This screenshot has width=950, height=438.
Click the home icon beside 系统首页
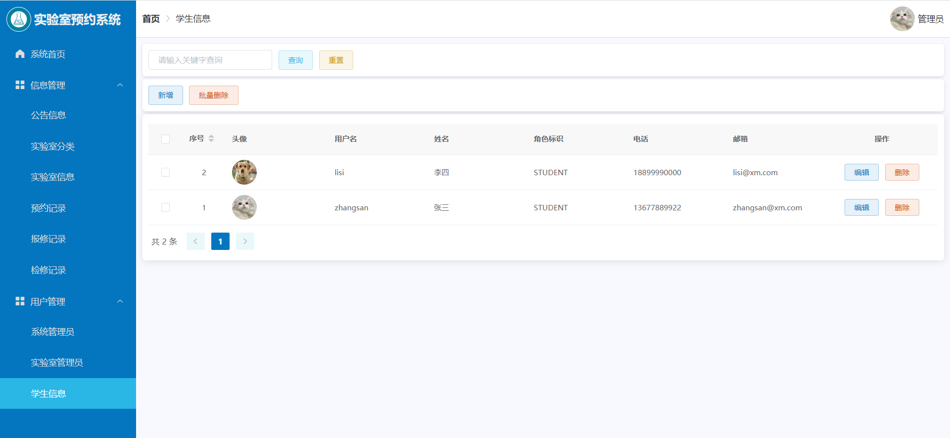pyautogui.click(x=20, y=54)
